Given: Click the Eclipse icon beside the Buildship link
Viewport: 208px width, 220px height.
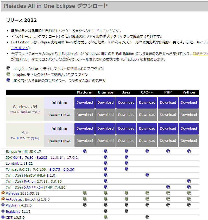Looking at the screenshot, I should 3,211.
